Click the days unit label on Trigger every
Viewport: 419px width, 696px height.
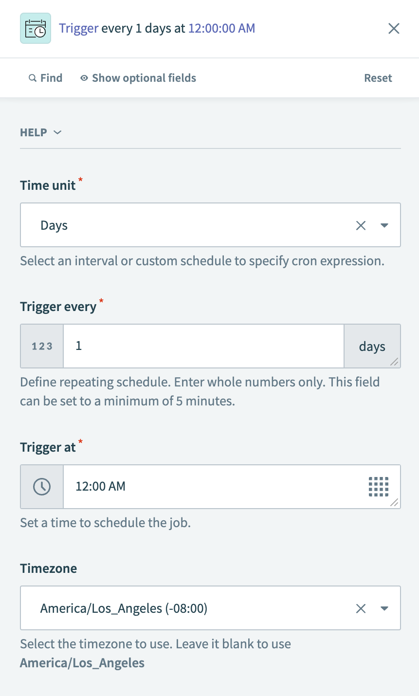tap(372, 346)
